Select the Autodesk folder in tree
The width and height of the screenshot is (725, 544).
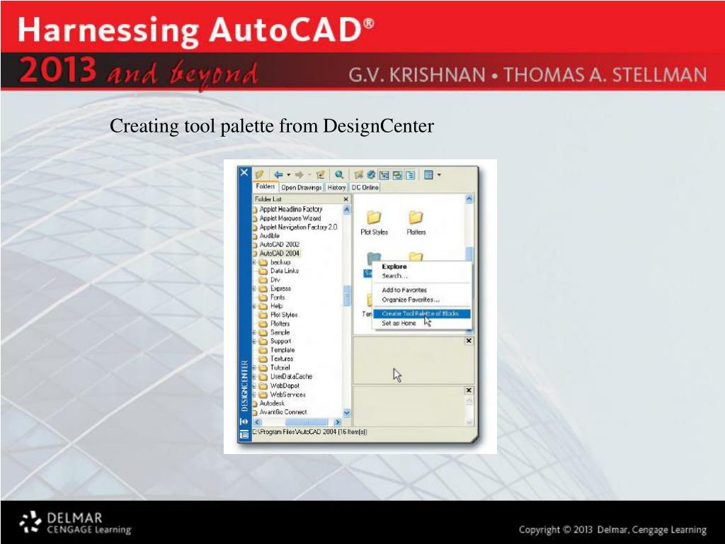click(272, 403)
